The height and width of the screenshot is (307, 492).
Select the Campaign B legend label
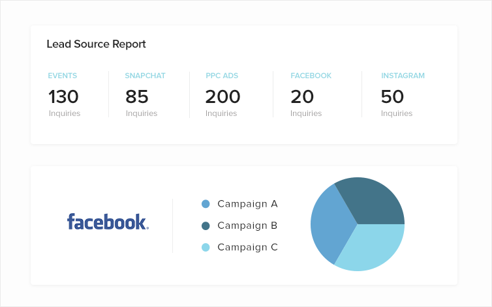click(247, 226)
